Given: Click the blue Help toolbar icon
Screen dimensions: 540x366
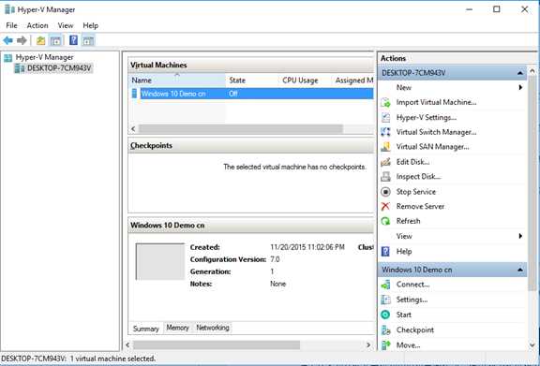Looking at the screenshot, I should (73, 40).
